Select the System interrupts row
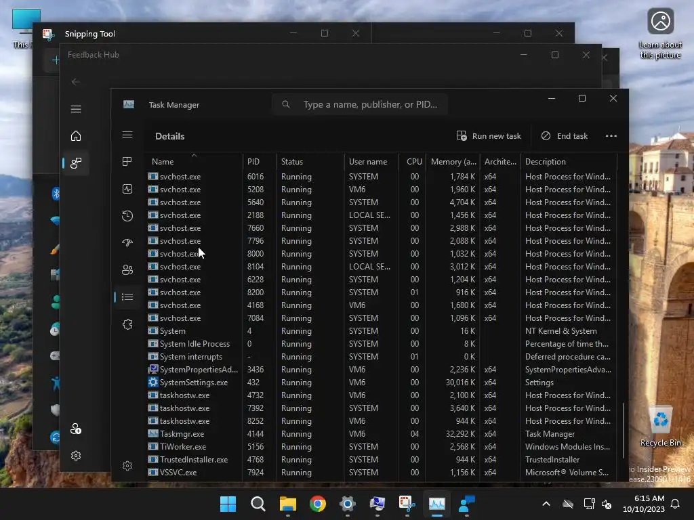 point(382,356)
